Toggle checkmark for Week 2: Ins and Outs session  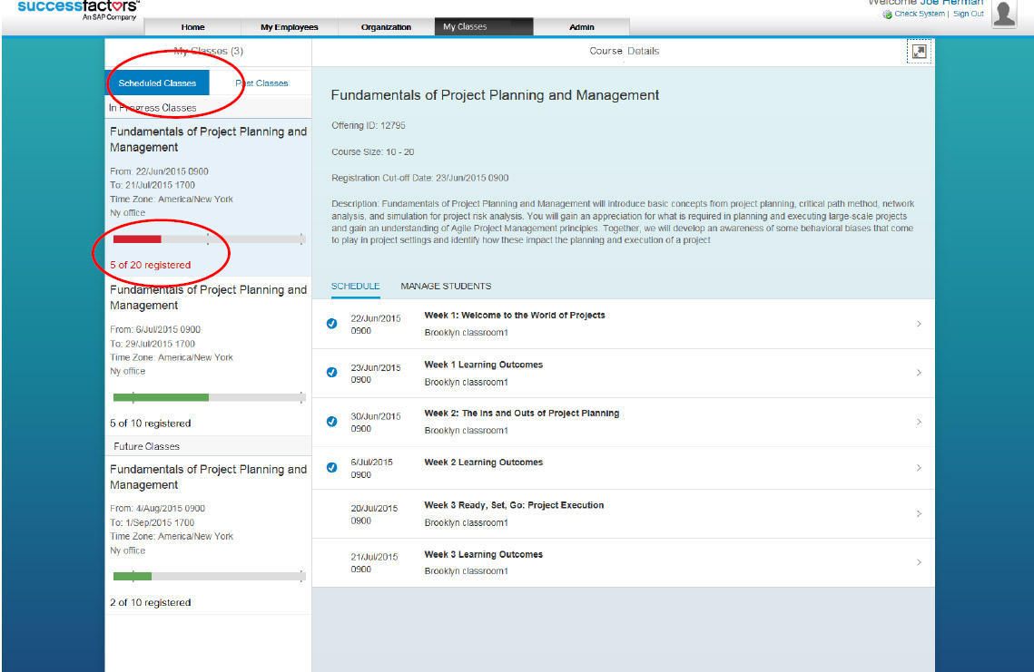[331, 422]
